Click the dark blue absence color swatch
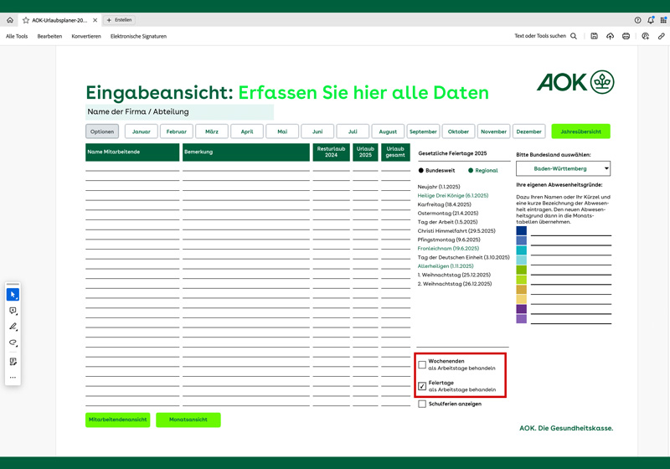The width and height of the screenshot is (670, 469). pos(521,230)
